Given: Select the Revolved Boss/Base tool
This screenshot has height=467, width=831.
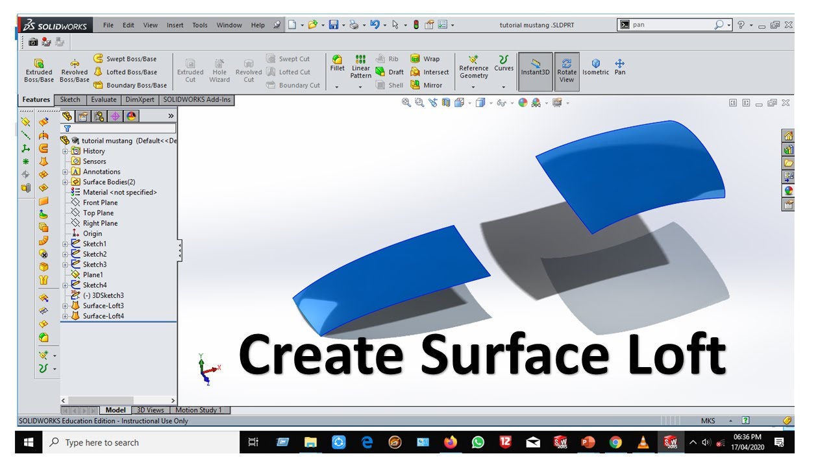Looking at the screenshot, I should pyautogui.click(x=74, y=71).
